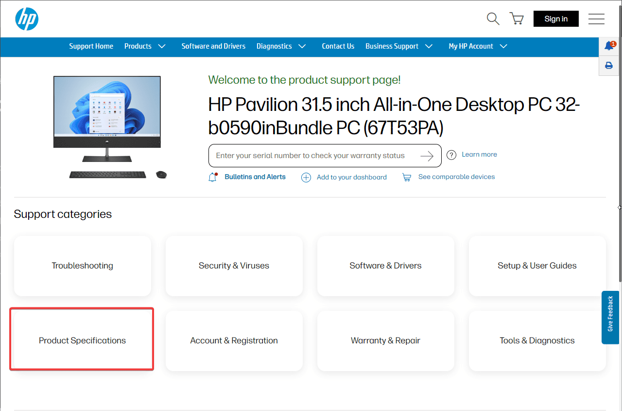Click the HP Pavilion All-in-One product image
This screenshot has width=622, height=411.
(x=110, y=127)
